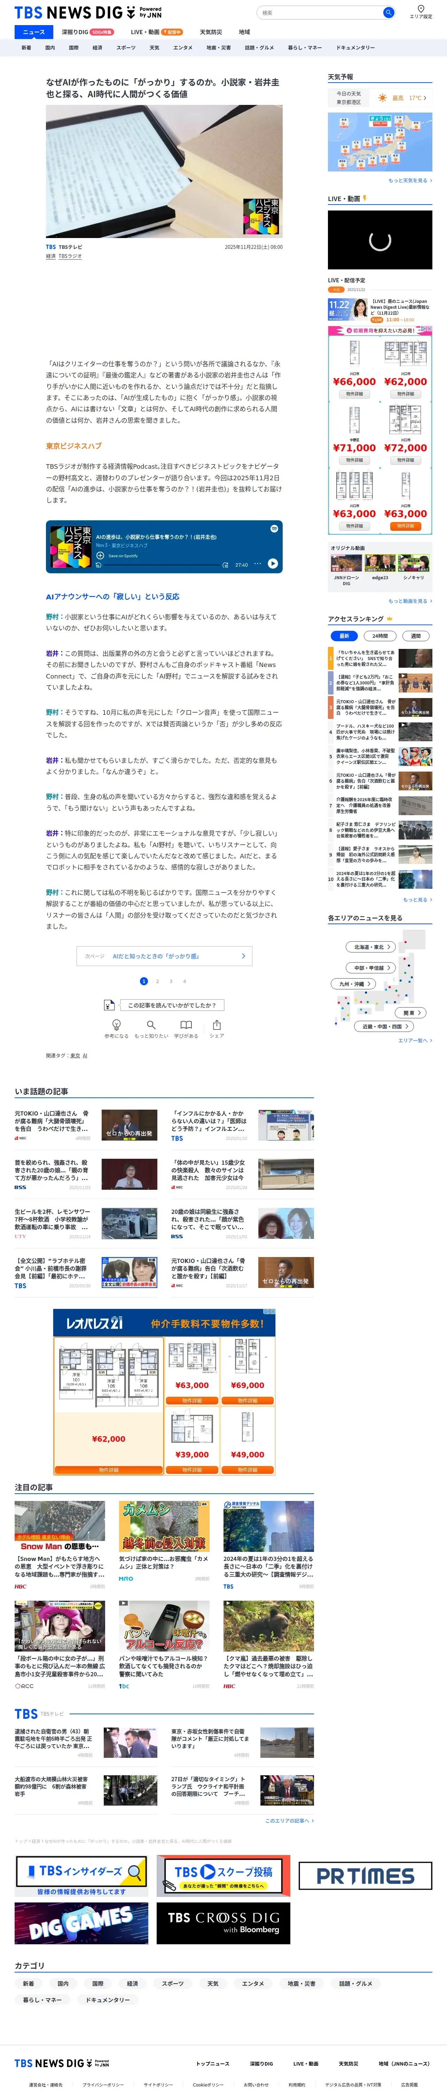Click Podcast cover art in Spotify embed
The width and height of the screenshot is (447, 2091).
pos(71,547)
